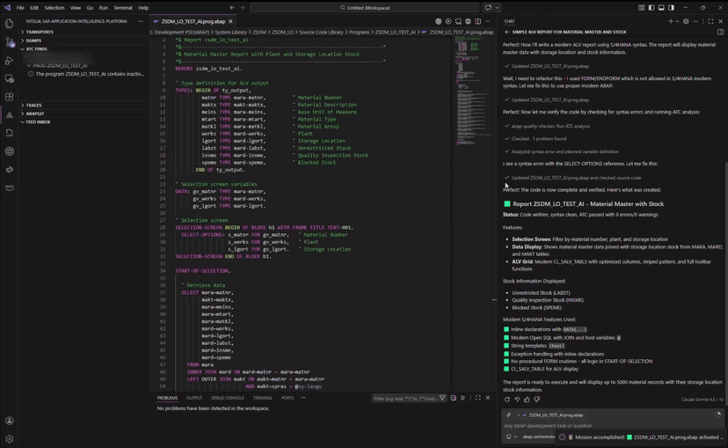Toggle the primary side bar layout button
Viewport: 728px width, 448px height.
(652, 8)
